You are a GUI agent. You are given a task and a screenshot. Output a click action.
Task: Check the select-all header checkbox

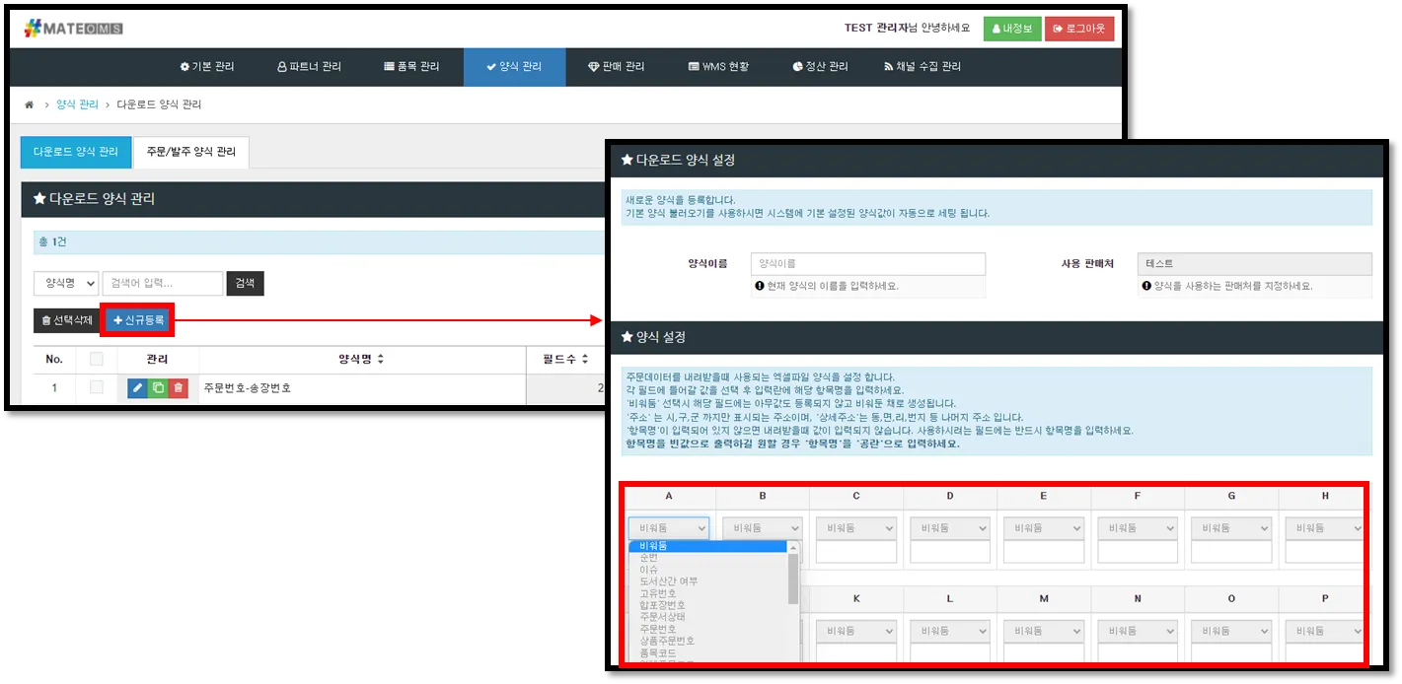point(97,359)
